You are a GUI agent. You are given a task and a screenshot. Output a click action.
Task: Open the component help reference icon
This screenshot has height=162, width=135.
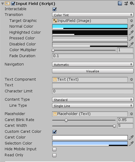tap(120, 3)
